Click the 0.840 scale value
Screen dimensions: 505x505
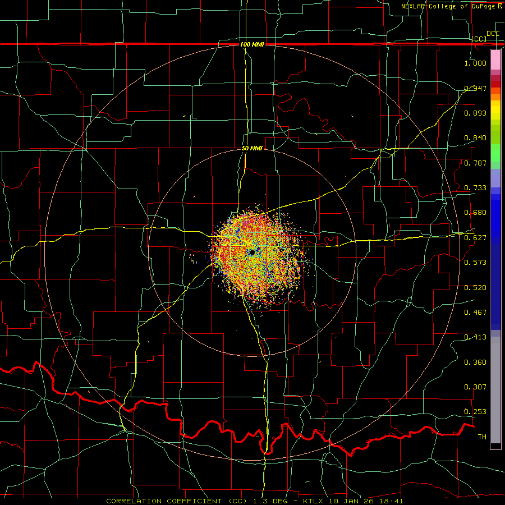coord(475,138)
